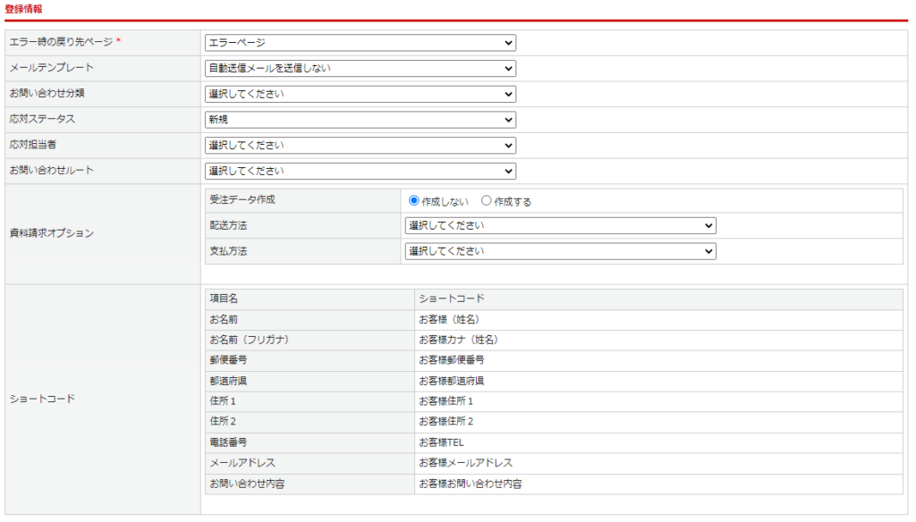
Task: Click the 資料請求オプション label
Action: click(x=51, y=233)
